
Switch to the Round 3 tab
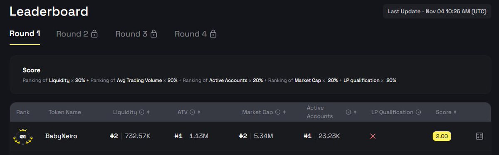click(136, 34)
